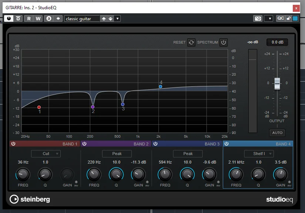Click Band 4 Q knob
Screen dimensions: 305x213
(x=258, y=174)
